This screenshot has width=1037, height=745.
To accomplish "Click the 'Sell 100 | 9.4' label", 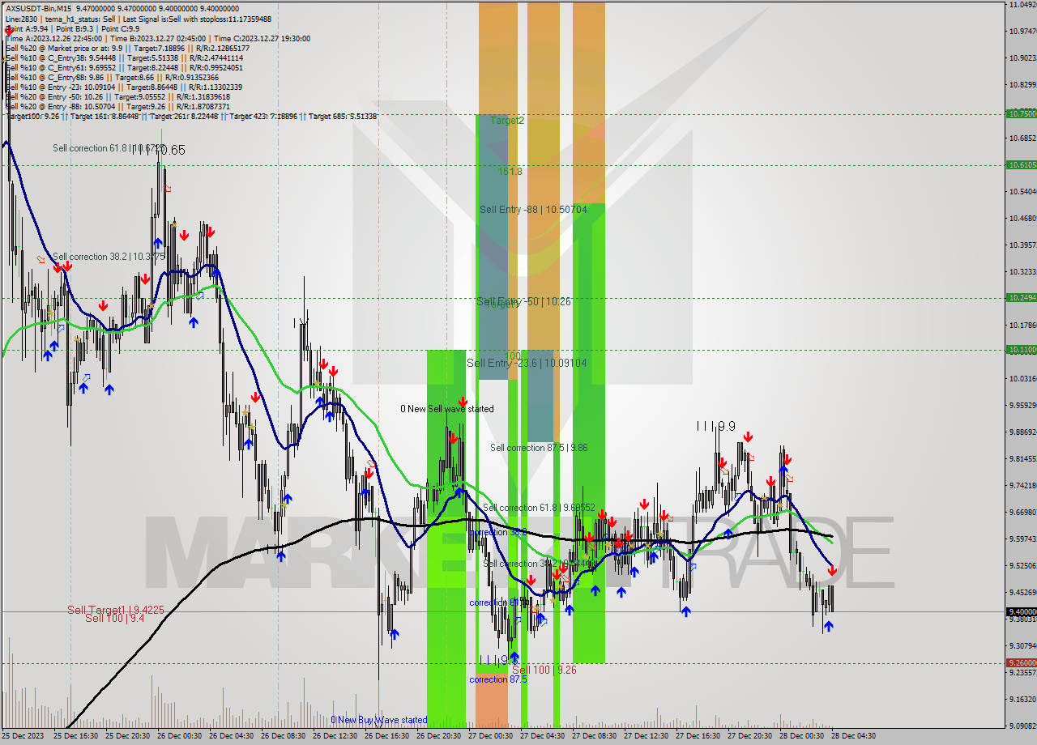I will click(x=114, y=618).
